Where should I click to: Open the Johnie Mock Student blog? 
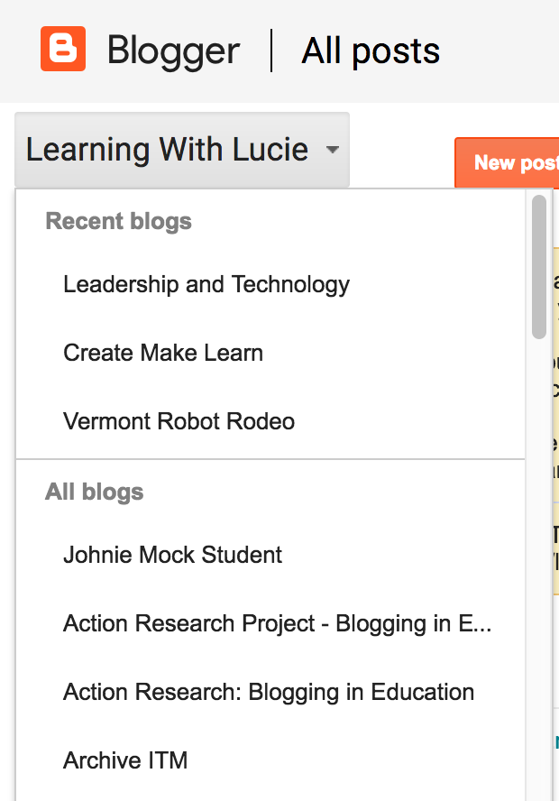tap(172, 555)
